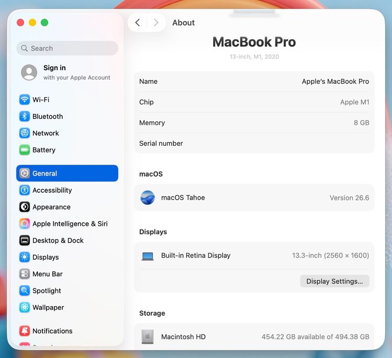Click the Serial number row label
The width and height of the screenshot is (392, 358).
[x=161, y=143]
